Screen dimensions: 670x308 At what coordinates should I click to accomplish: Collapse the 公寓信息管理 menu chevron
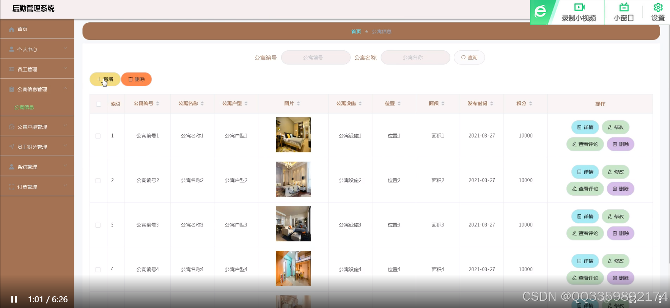(x=65, y=88)
